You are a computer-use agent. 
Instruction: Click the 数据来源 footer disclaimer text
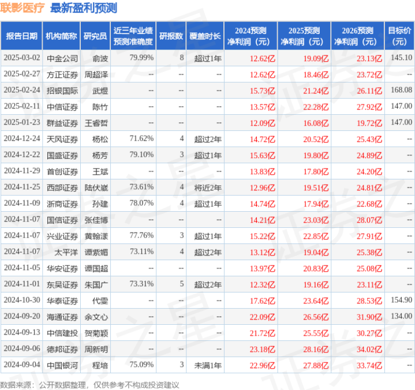tap(89, 385)
